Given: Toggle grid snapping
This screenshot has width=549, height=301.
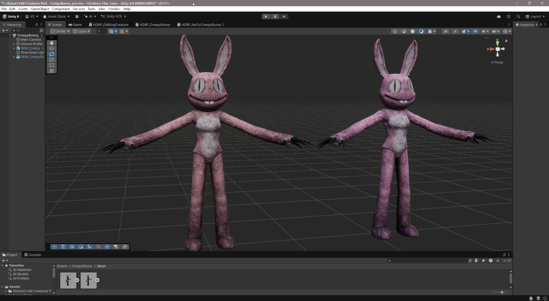Looking at the screenshot, I should pyautogui.click(x=121, y=31).
